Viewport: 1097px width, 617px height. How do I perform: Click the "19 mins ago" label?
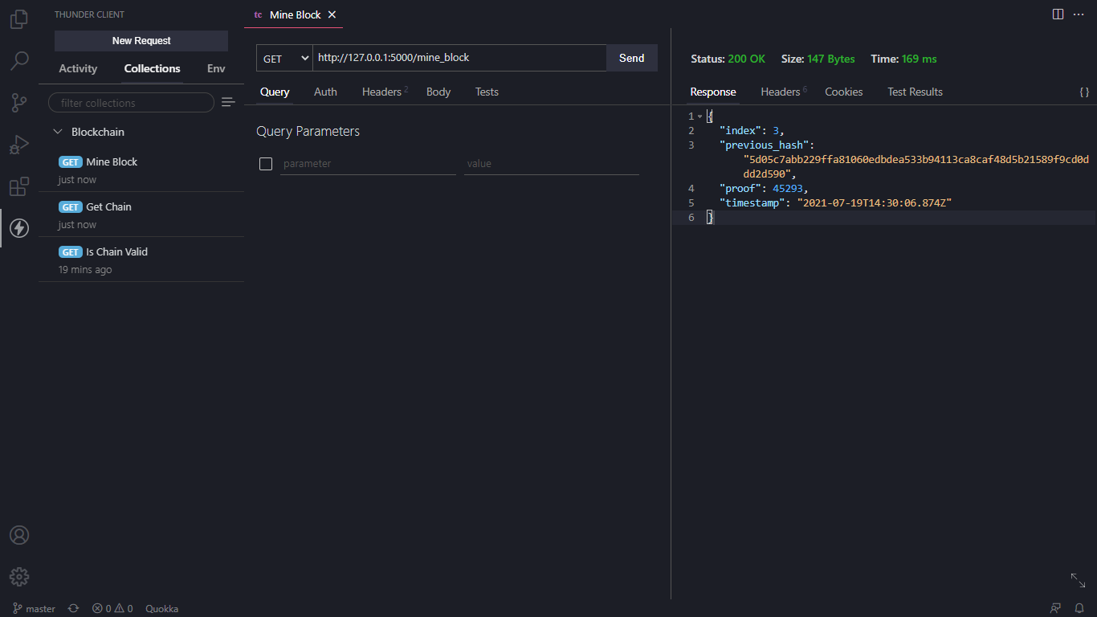point(85,270)
